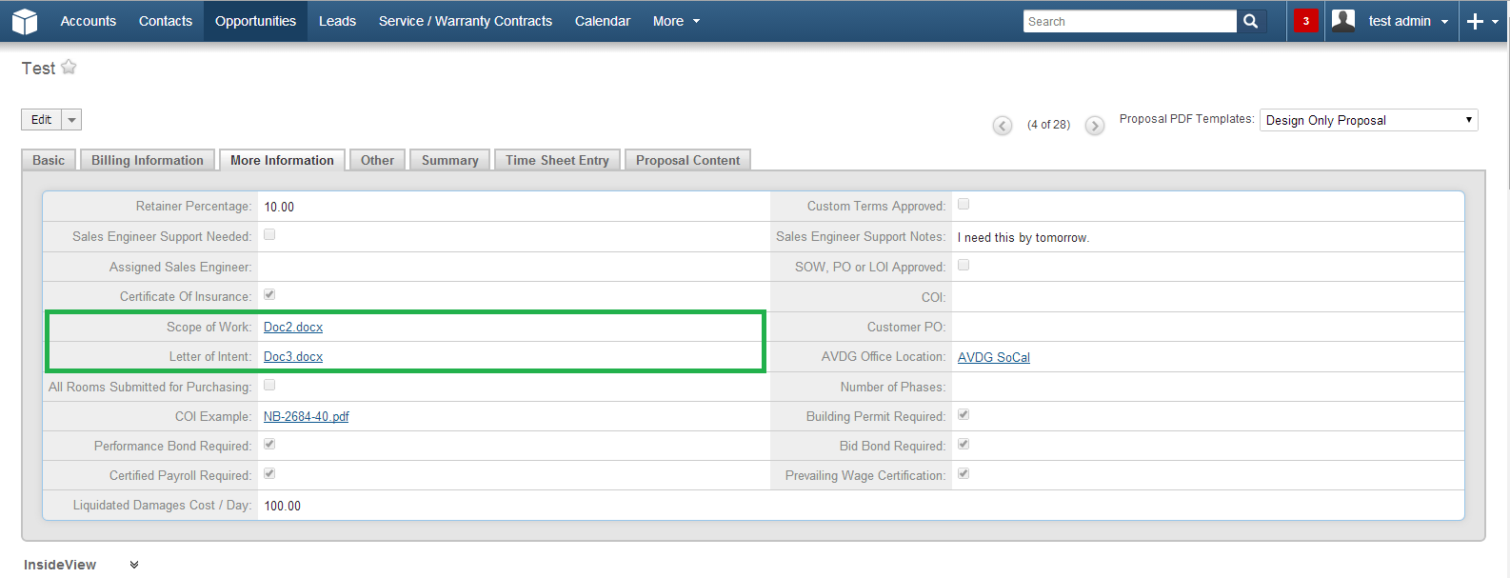Switch to the Basic tab

click(49, 160)
